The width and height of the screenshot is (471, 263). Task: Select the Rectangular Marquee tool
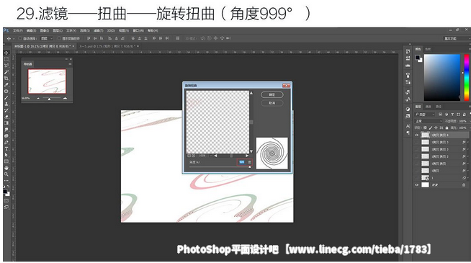pyautogui.click(x=6, y=59)
